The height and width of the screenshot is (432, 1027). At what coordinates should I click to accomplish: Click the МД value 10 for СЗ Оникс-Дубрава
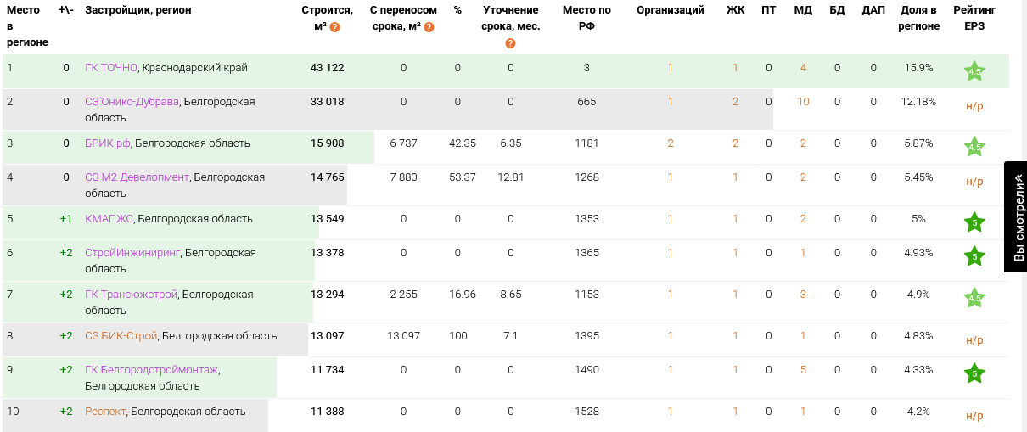click(803, 102)
